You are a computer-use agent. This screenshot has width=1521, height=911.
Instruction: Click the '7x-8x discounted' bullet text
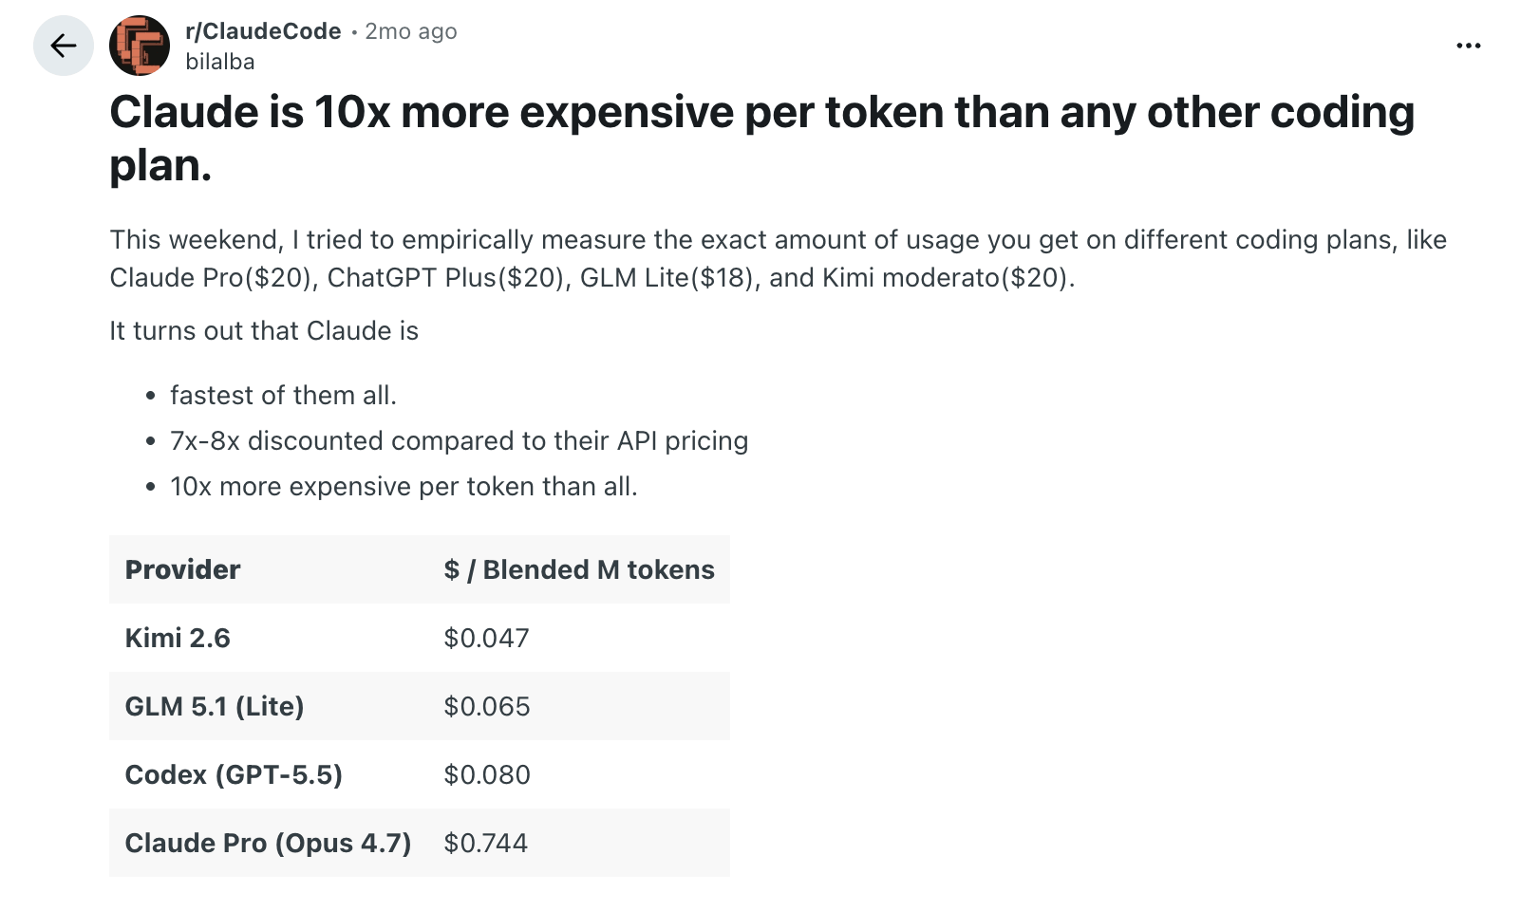[x=460, y=440]
